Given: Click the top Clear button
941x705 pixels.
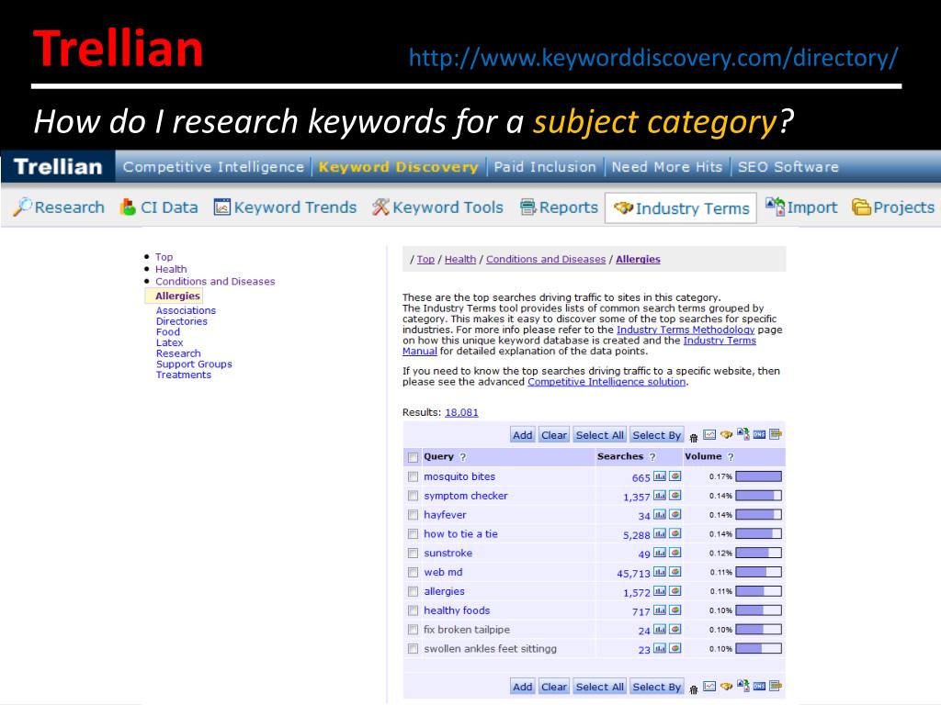Looking at the screenshot, I should (554, 435).
